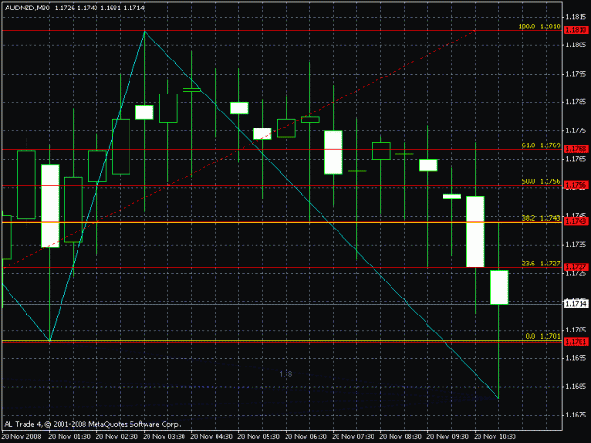This screenshot has height=443, width=591.
Task: Click the '20 Nov 03:30' time label
Action: click(164, 437)
